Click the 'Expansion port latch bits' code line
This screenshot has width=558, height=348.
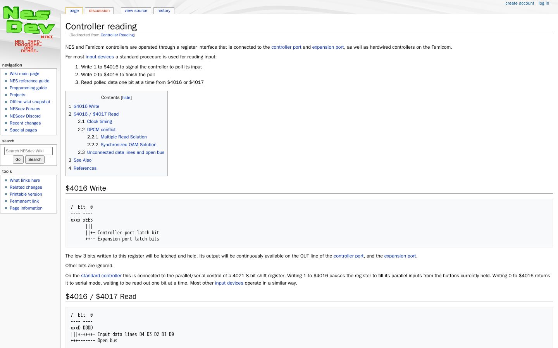point(128,239)
